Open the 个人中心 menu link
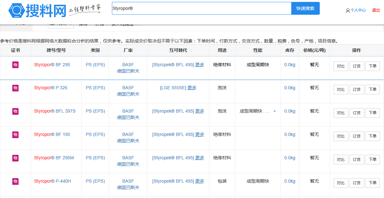The image size is (384, 198). (358, 10)
